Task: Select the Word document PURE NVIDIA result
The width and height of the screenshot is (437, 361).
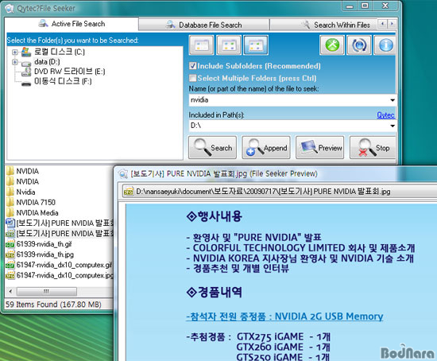Action: (64, 223)
